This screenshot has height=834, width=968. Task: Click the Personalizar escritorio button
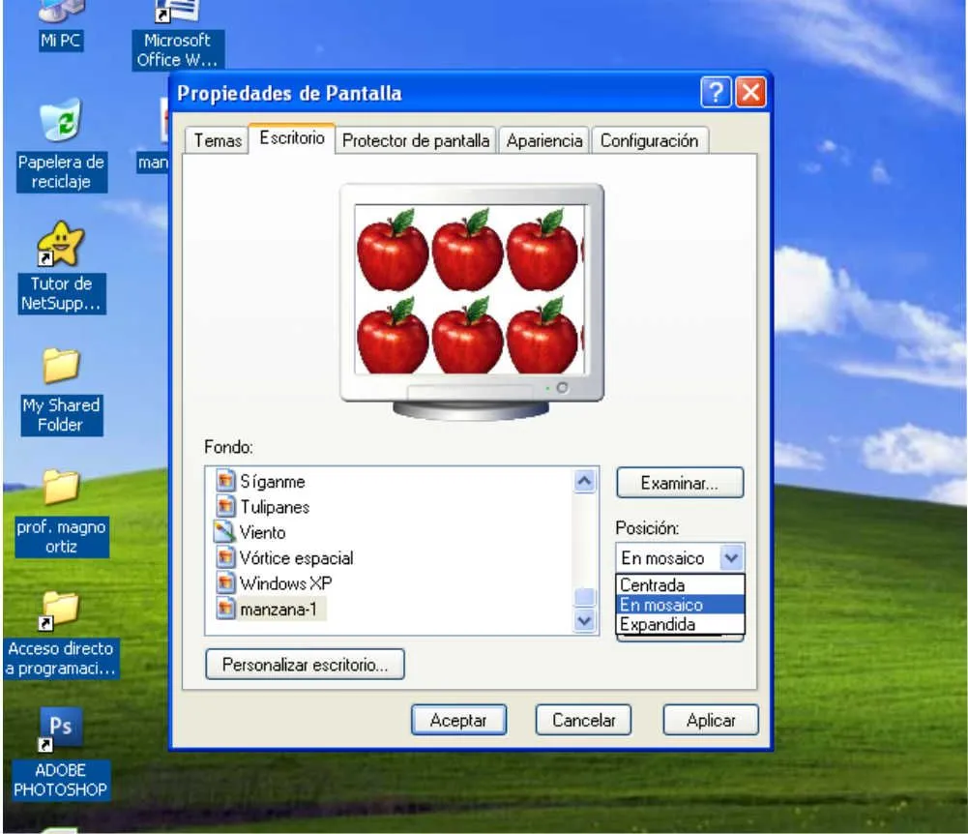click(306, 664)
